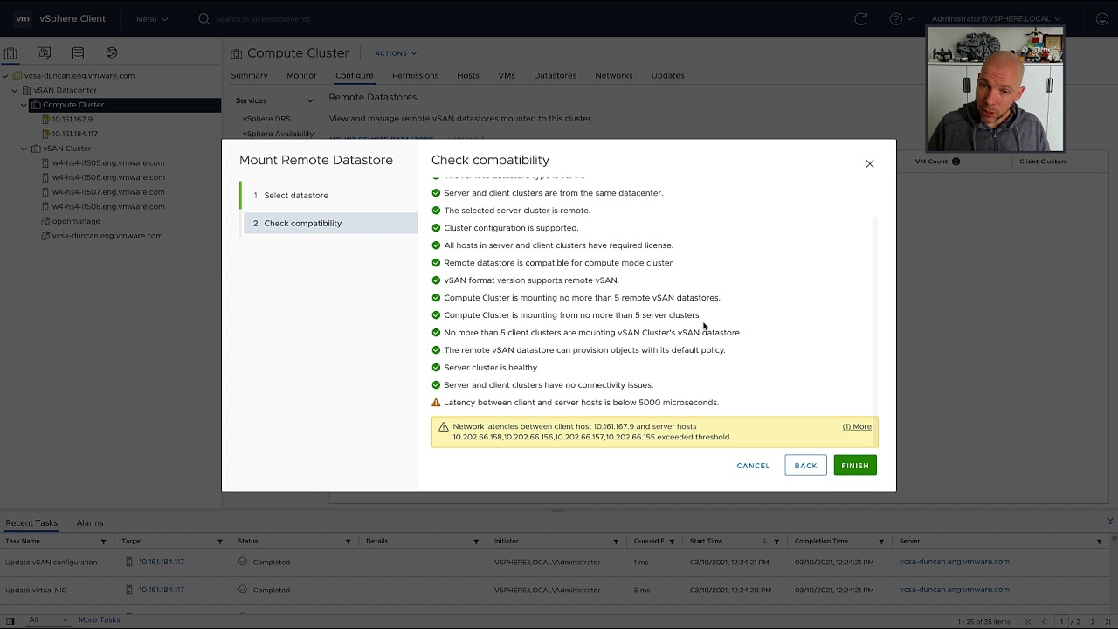Switch to the Datastores tab
This screenshot has width=1118, height=629.
point(555,75)
